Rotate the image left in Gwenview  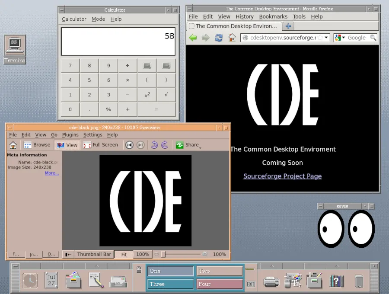click(x=154, y=145)
